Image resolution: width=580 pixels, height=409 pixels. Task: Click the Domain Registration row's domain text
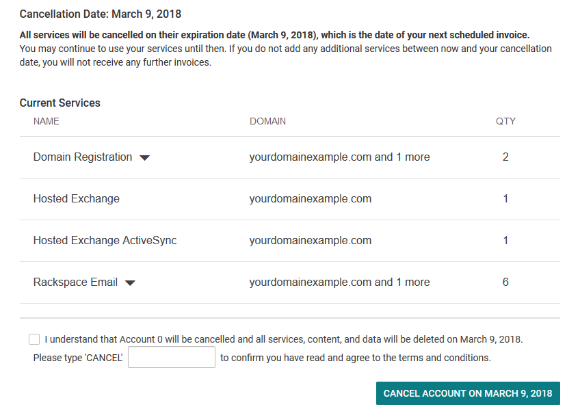click(x=339, y=157)
